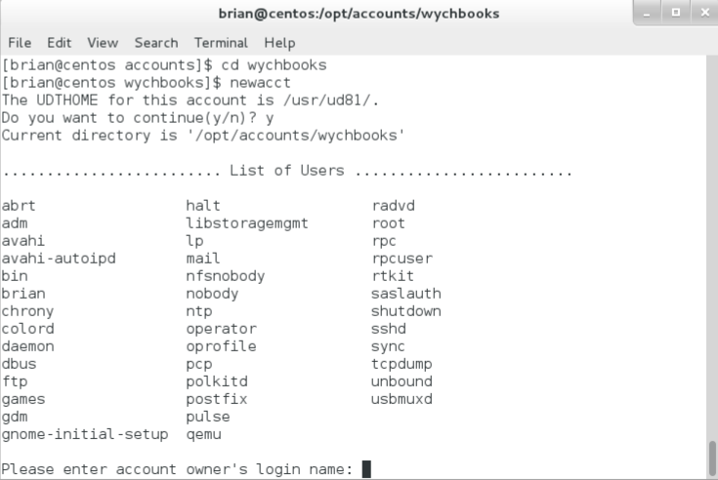
Task: Open the Edit menu
Action: click(59, 43)
